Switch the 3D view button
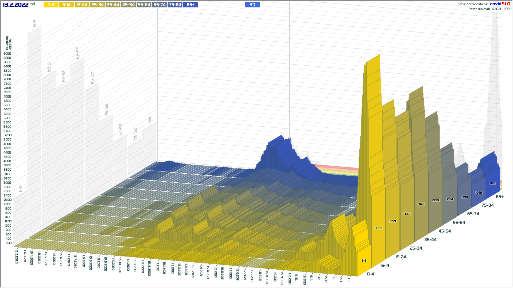This screenshot has height=288, width=513. coord(252,5)
